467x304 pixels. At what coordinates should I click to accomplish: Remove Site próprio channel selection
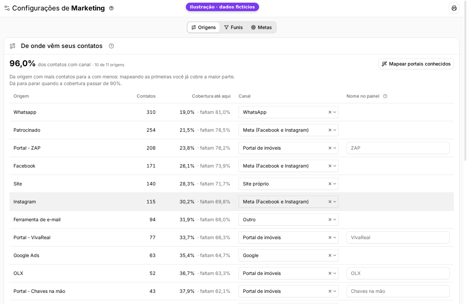click(330, 184)
